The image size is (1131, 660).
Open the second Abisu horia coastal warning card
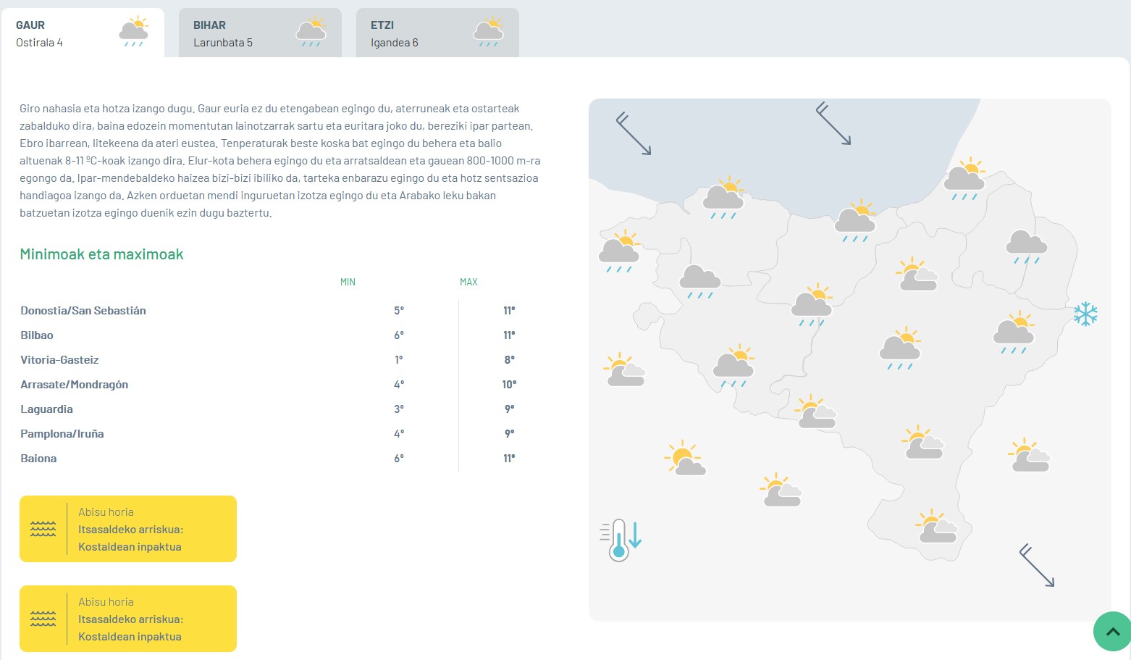click(128, 619)
